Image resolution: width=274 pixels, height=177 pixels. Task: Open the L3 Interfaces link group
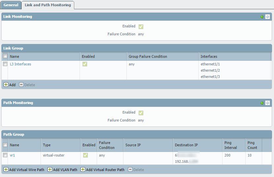20,64
